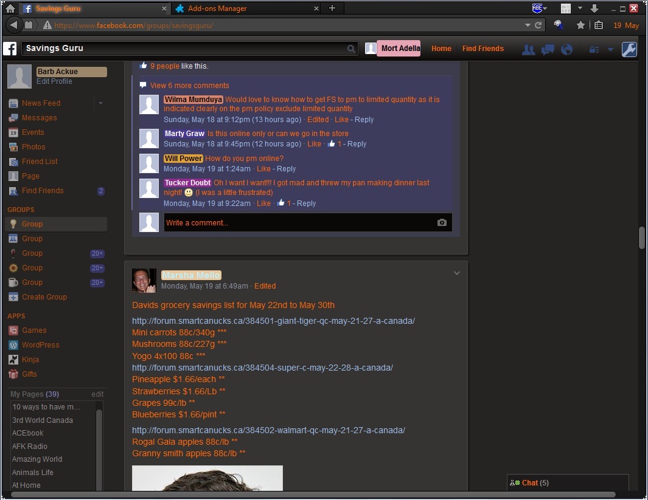Open Photos in left sidebar
Image resolution: width=648 pixels, height=500 pixels.
click(33, 146)
